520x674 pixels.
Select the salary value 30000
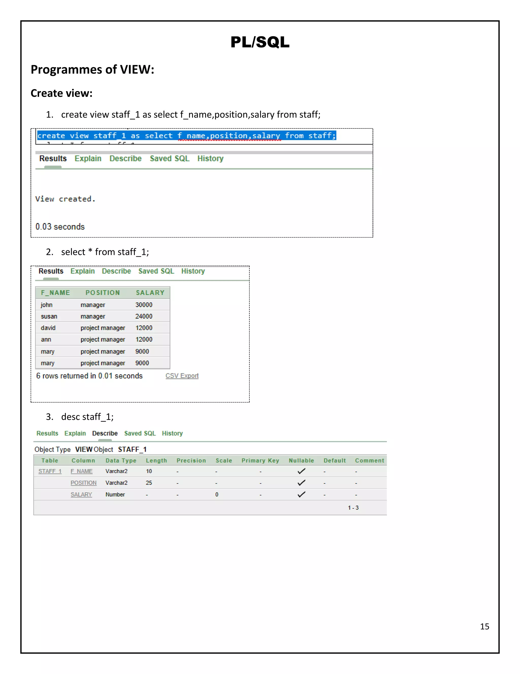144,305
